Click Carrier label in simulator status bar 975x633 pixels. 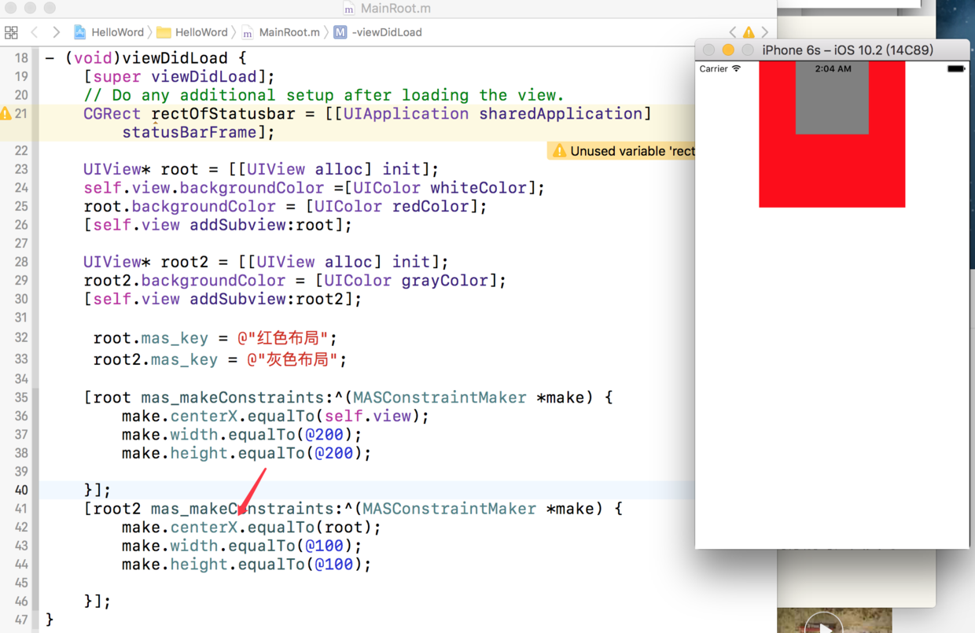pyautogui.click(x=713, y=69)
